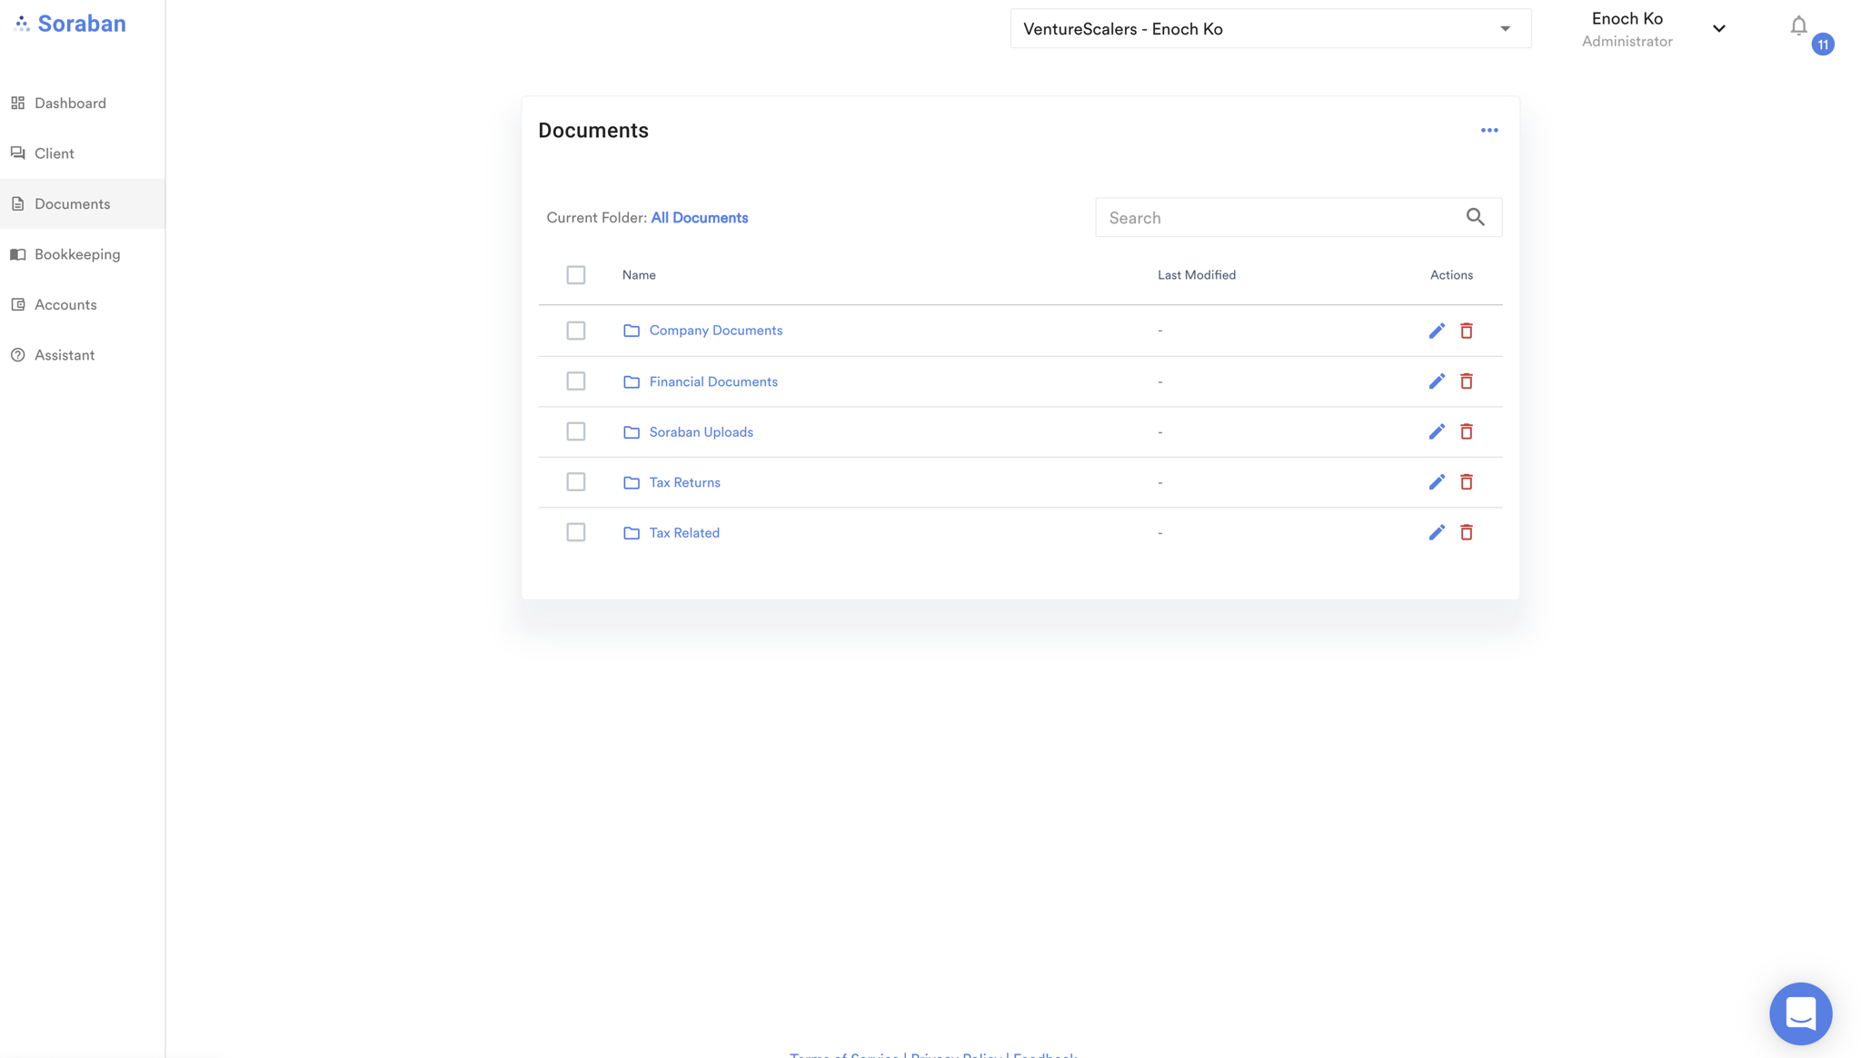This screenshot has height=1058, width=1861.
Task: Delete the Soraban Uploads folder
Action: pos(1467,431)
